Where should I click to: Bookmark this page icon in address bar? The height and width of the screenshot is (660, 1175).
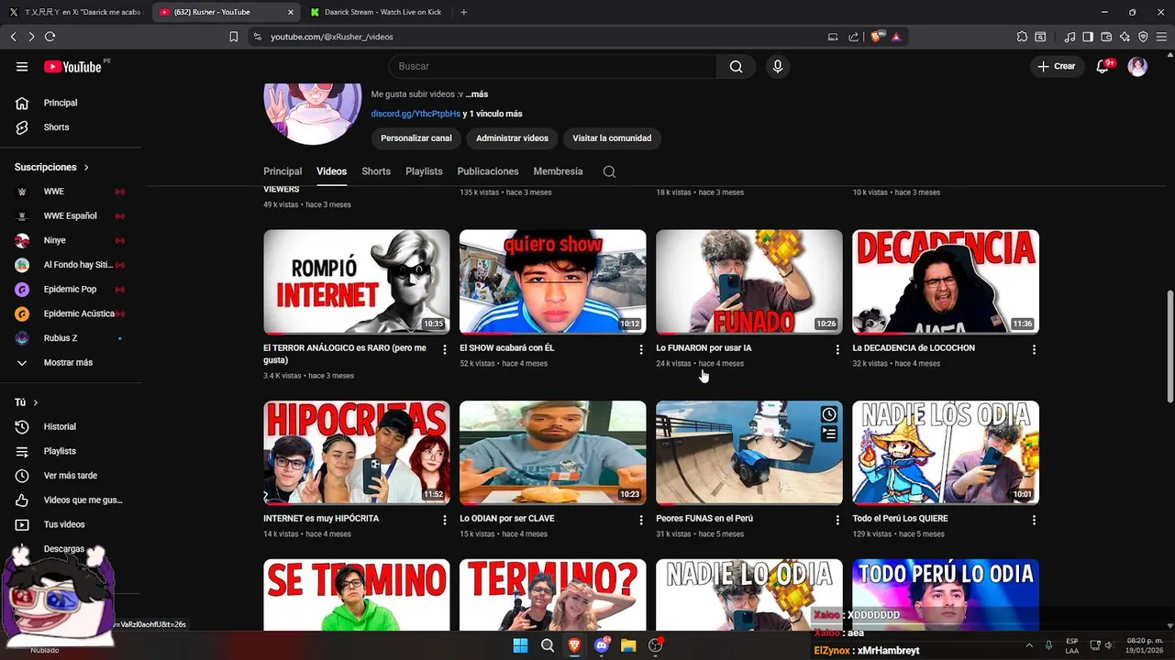234,37
